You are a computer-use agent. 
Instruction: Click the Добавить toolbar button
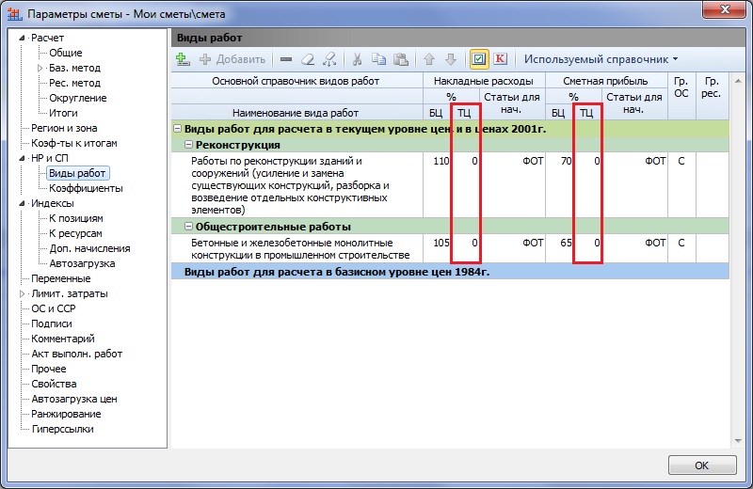point(232,59)
